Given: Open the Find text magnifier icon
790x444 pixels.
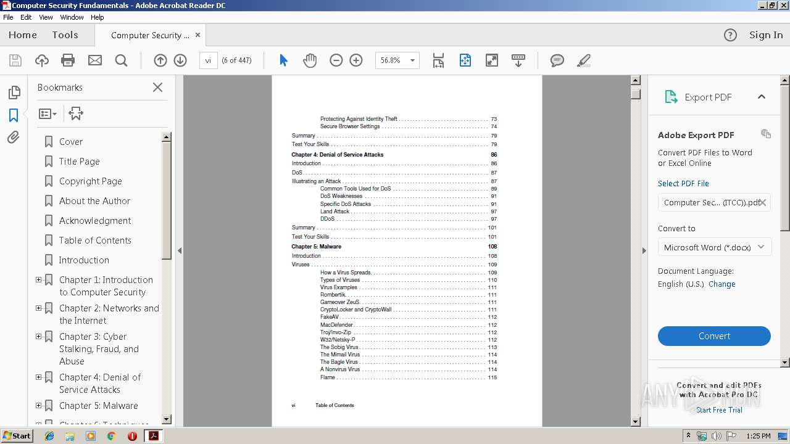Looking at the screenshot, I should tap(122, 60).
